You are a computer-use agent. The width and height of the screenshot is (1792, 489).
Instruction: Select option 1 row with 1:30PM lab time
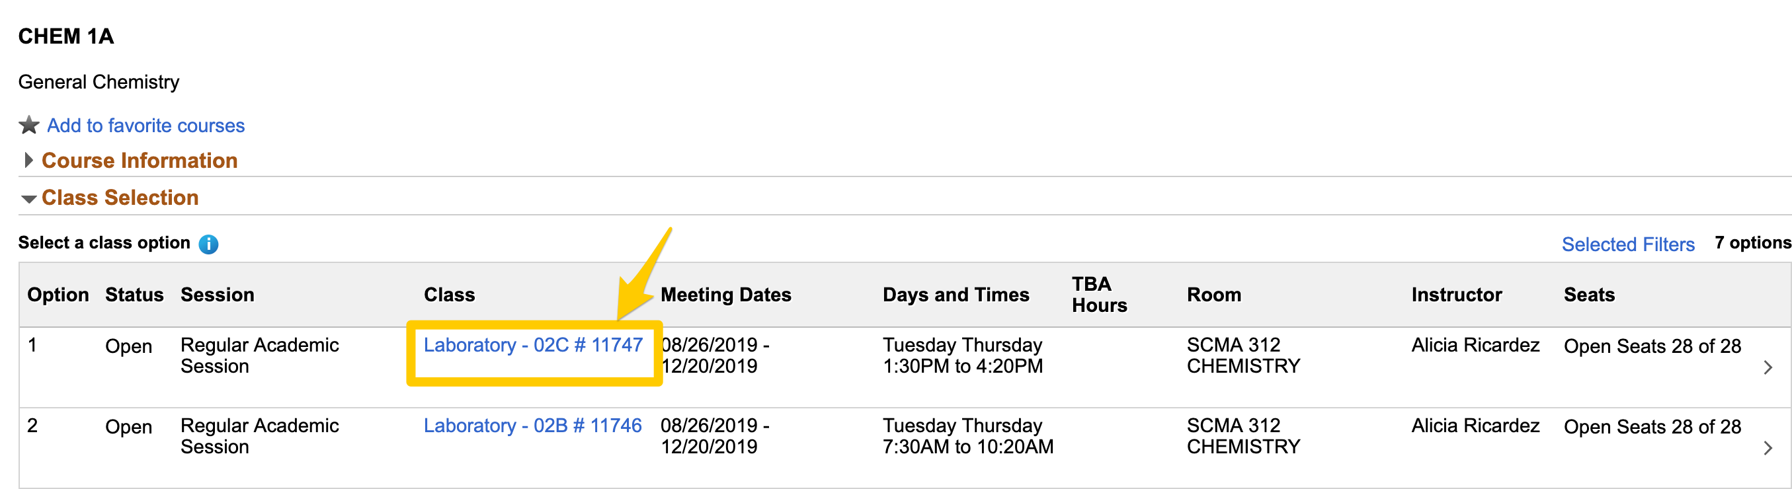tap(962, 356)
